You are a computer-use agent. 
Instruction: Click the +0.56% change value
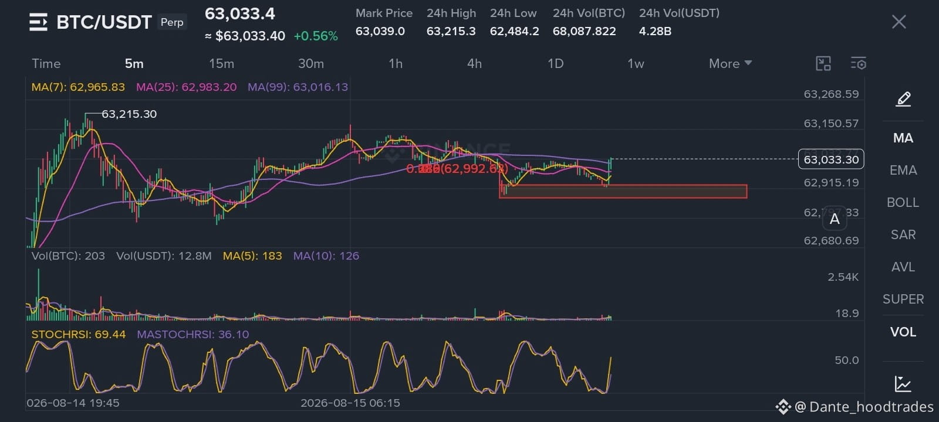coord(316,36)
